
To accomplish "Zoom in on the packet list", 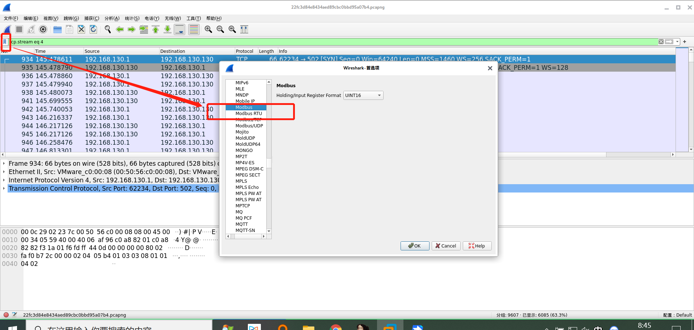I will coord(208,29).
